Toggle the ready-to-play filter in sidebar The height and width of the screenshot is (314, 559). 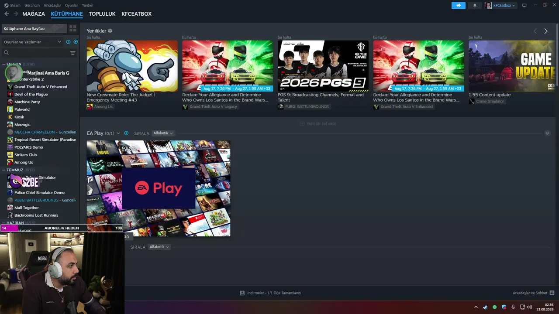[x=76, y=42]
